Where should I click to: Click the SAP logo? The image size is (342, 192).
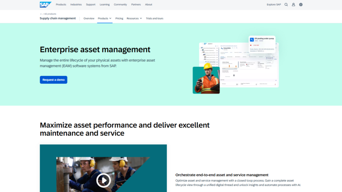[x=45, y=5]
